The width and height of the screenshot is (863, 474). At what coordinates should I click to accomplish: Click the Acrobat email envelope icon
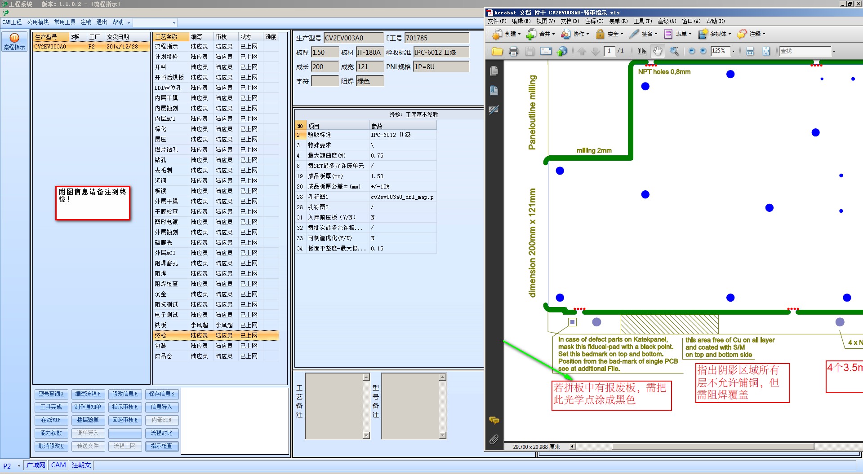point(546,51)
